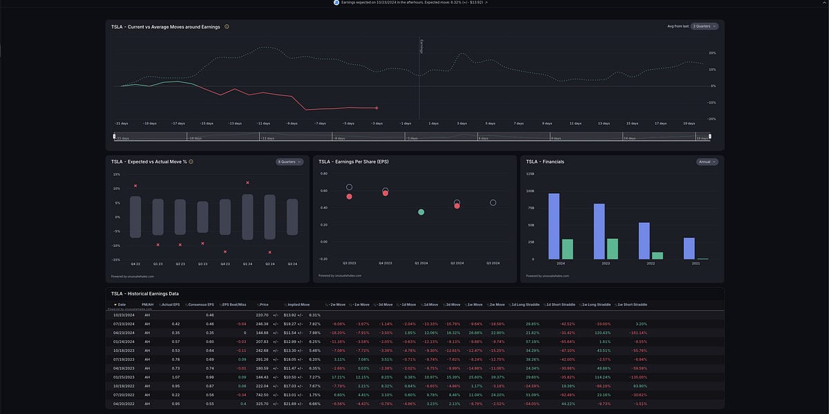Sort table by Consensus EPS column
The image size is (829, 414).
pyautogui.click(x=200, y=304)
